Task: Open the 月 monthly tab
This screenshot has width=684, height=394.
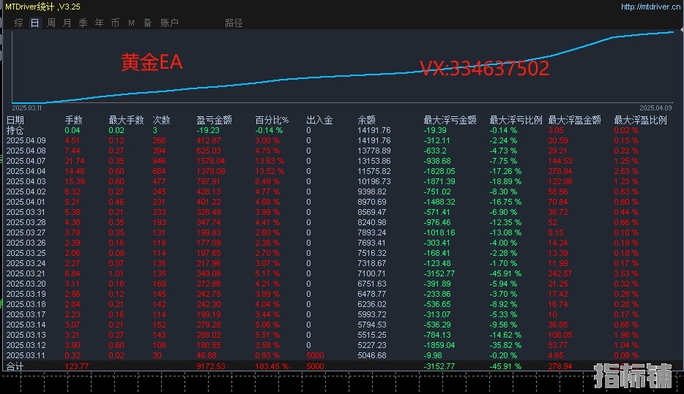Action: click(67, 23)
